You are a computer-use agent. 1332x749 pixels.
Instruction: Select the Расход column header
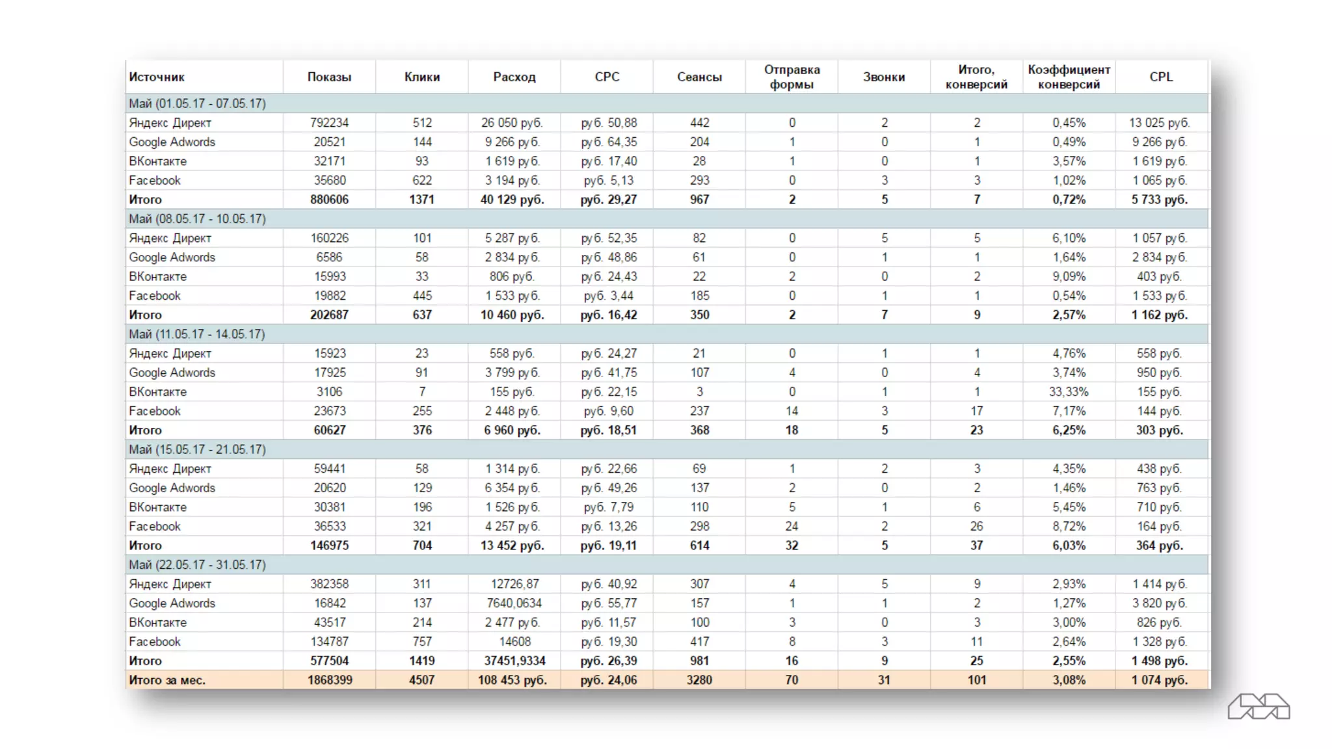(x=514, y=77)
